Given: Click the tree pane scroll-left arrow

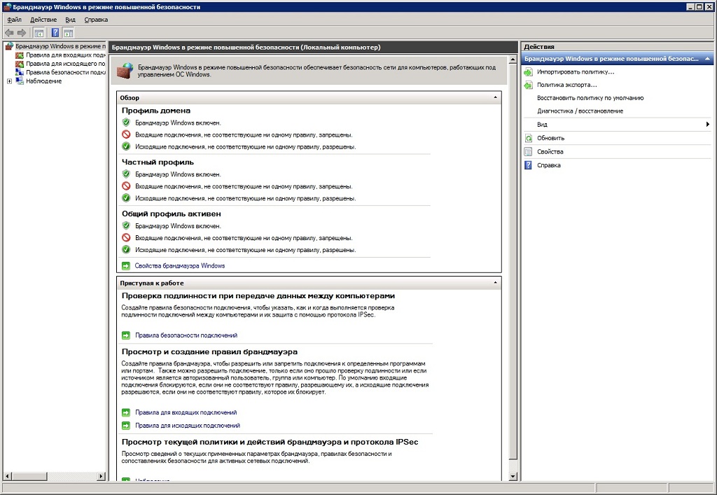Looking at the screenshot, I should 7,476.
